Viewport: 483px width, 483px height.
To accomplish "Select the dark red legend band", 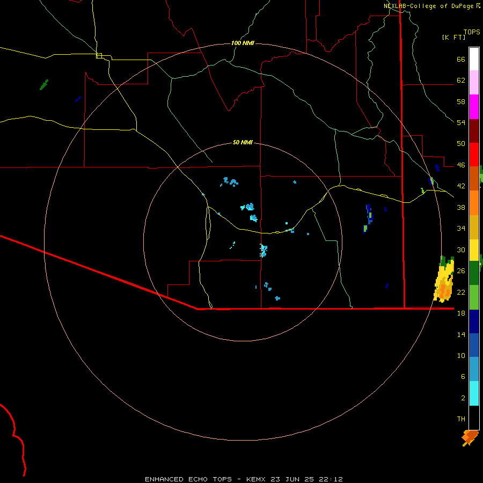I will tap(474, 131).
